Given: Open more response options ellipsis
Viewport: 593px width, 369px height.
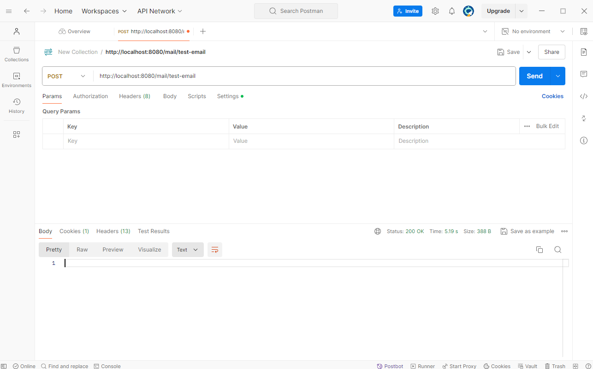Looking at the screenshot, I should pyautogui.click(x=564, y=231).
